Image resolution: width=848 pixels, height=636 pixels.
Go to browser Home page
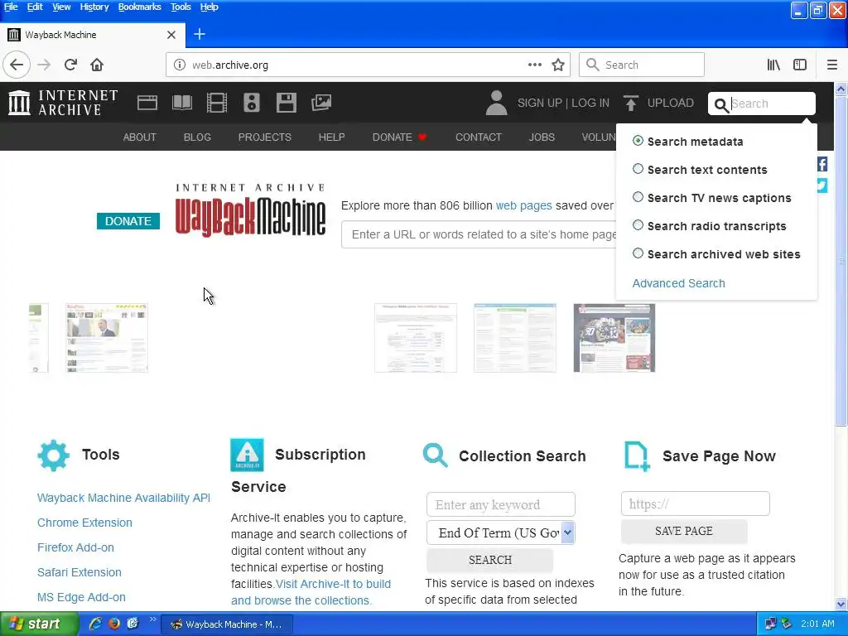[97, 65]
